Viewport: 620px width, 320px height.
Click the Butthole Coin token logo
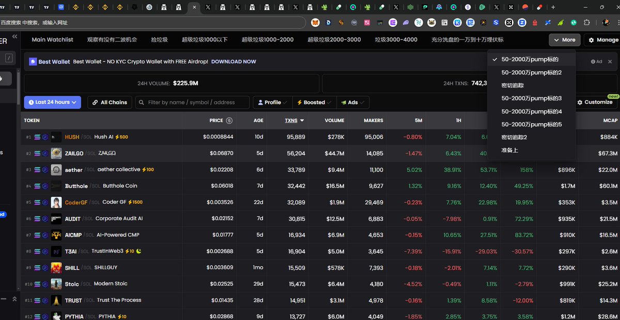pyautogui.click(x=56, y=186)
